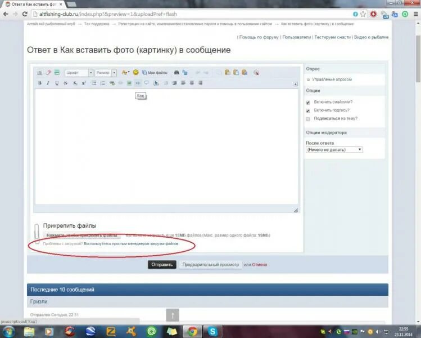Open the Мои файлы media button
421x338 pixels.
[155, 73]
